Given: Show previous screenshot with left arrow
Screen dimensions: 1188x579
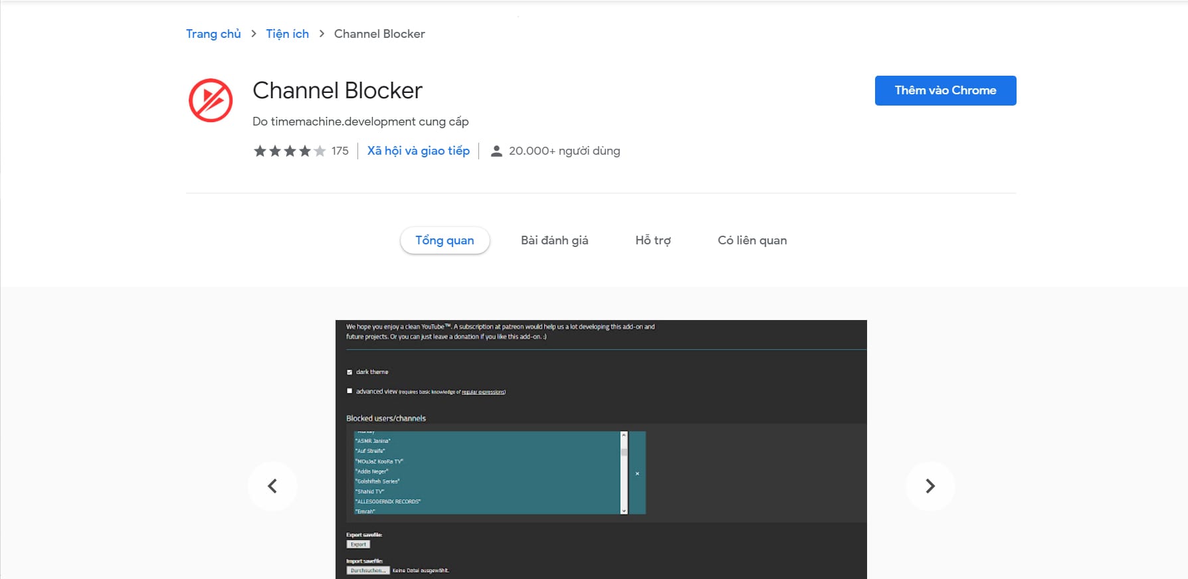Looking at the screenshot, I should point(272,486).
